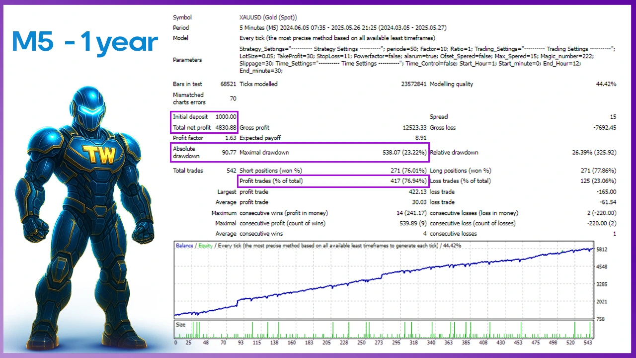Select the "Maximal drawdown" label
This screenshot has width=636, height=358.
[x=264, y=153]
